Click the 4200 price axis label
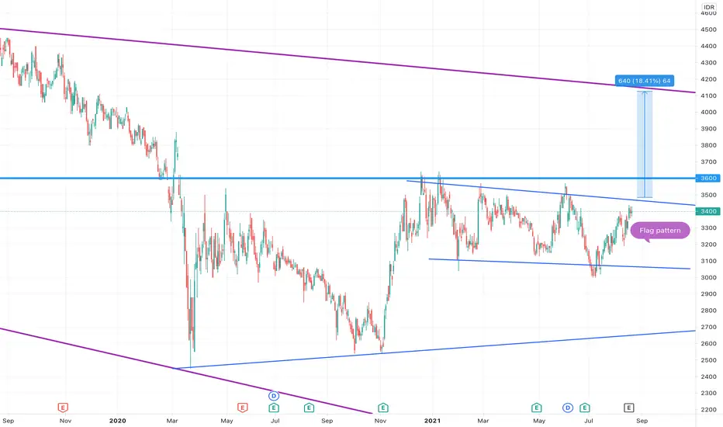The height and width of the screenshot is (427, 723). click(709, 79)
